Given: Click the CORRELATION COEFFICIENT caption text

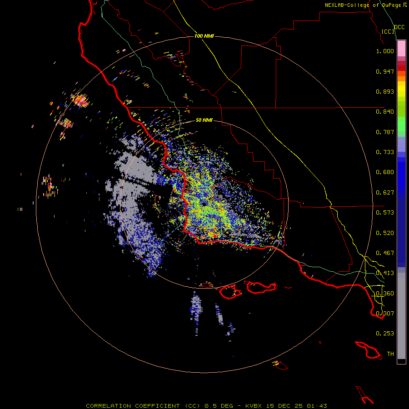Looking at the screenshot, I should tap(133, 406).
